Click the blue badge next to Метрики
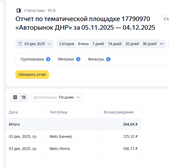This screenshot has height=167, width=169. click(78, 59)
